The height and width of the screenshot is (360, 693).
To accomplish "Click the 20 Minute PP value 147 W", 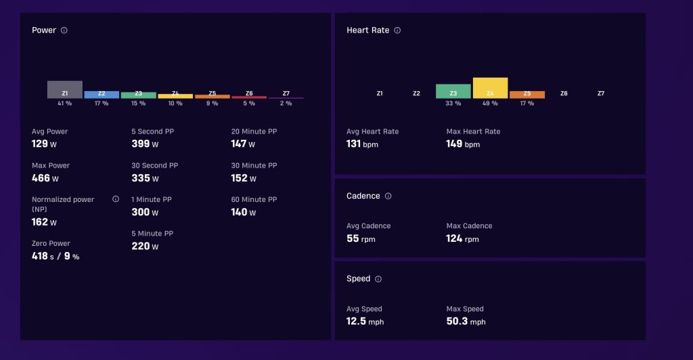I will pyautogui.click(x=244, y=144).
